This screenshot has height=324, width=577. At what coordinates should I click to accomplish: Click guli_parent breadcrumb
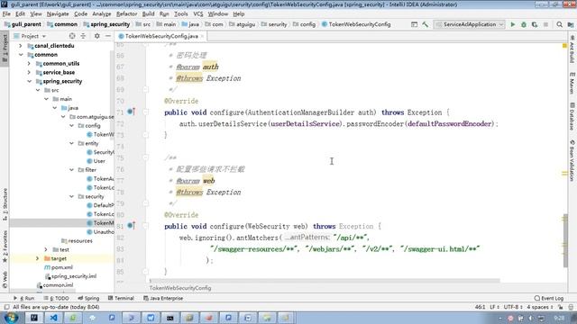[x=23, y=24]
